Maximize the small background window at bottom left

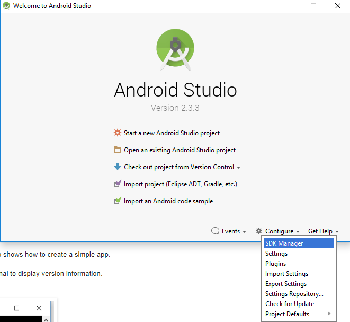coord(16,308)
